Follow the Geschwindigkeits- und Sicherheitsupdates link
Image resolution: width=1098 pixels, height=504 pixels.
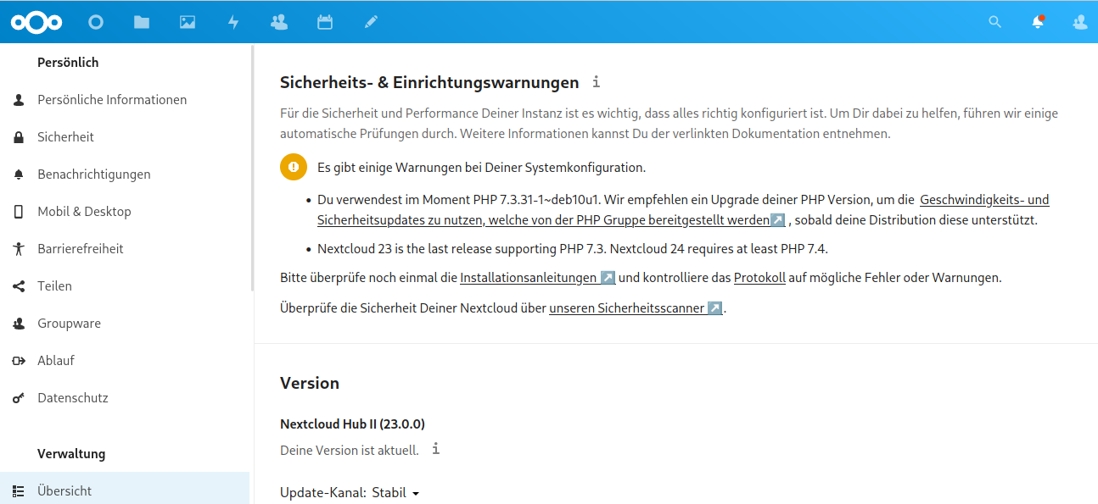[551, 220]
